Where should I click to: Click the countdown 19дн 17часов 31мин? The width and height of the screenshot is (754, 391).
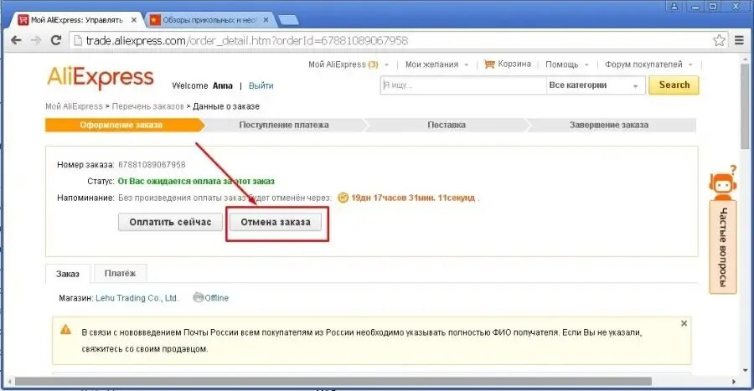click(x=412, y=198)
